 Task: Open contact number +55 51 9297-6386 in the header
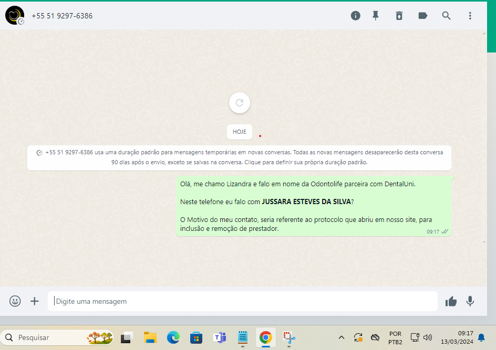point(62,16)
